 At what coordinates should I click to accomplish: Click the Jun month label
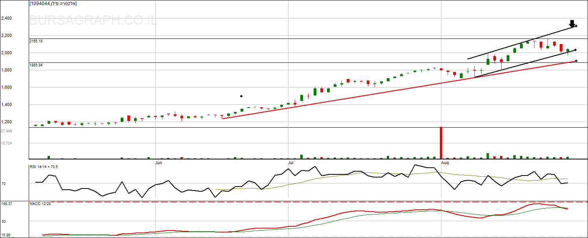coord(158,162)
